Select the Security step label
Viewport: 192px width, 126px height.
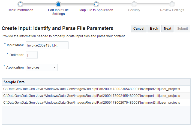pos(134,10)
